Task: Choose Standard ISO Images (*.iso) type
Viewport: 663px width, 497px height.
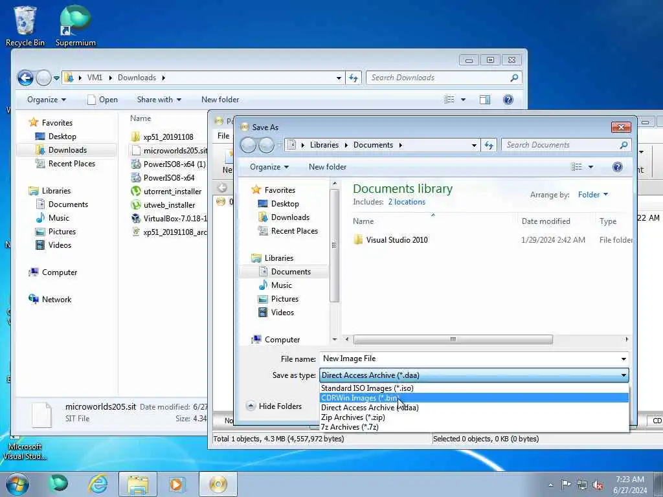Action: click(x=474, y=388)
